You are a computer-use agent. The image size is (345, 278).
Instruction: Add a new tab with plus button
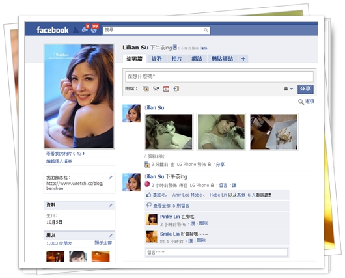243,59
